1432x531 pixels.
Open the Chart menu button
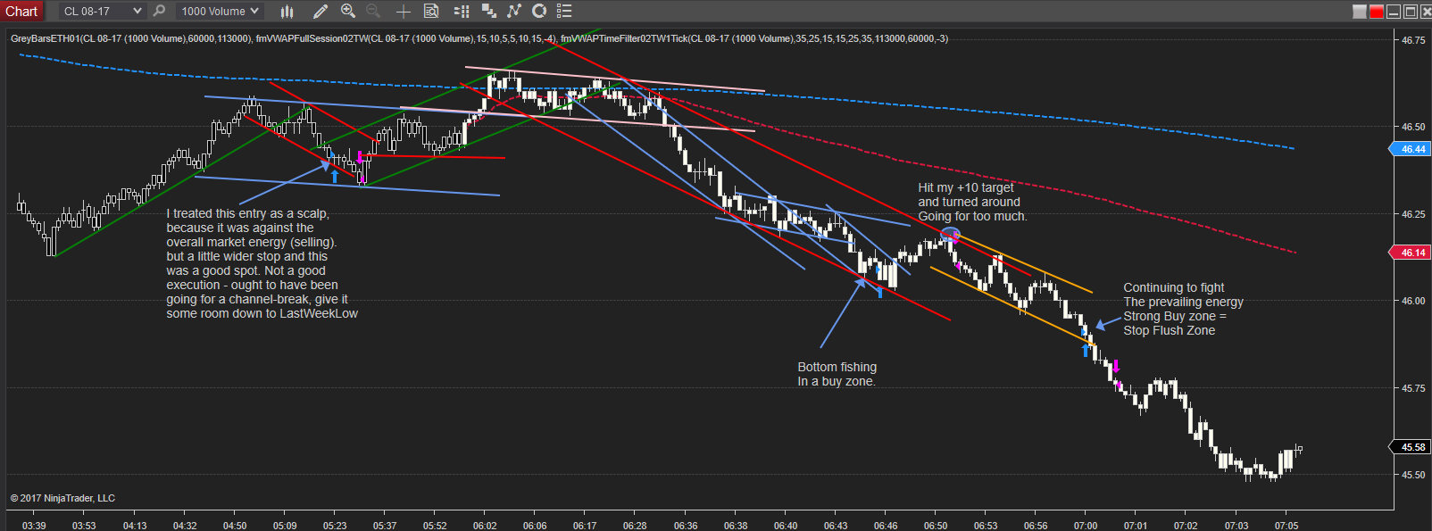(21, 11)
